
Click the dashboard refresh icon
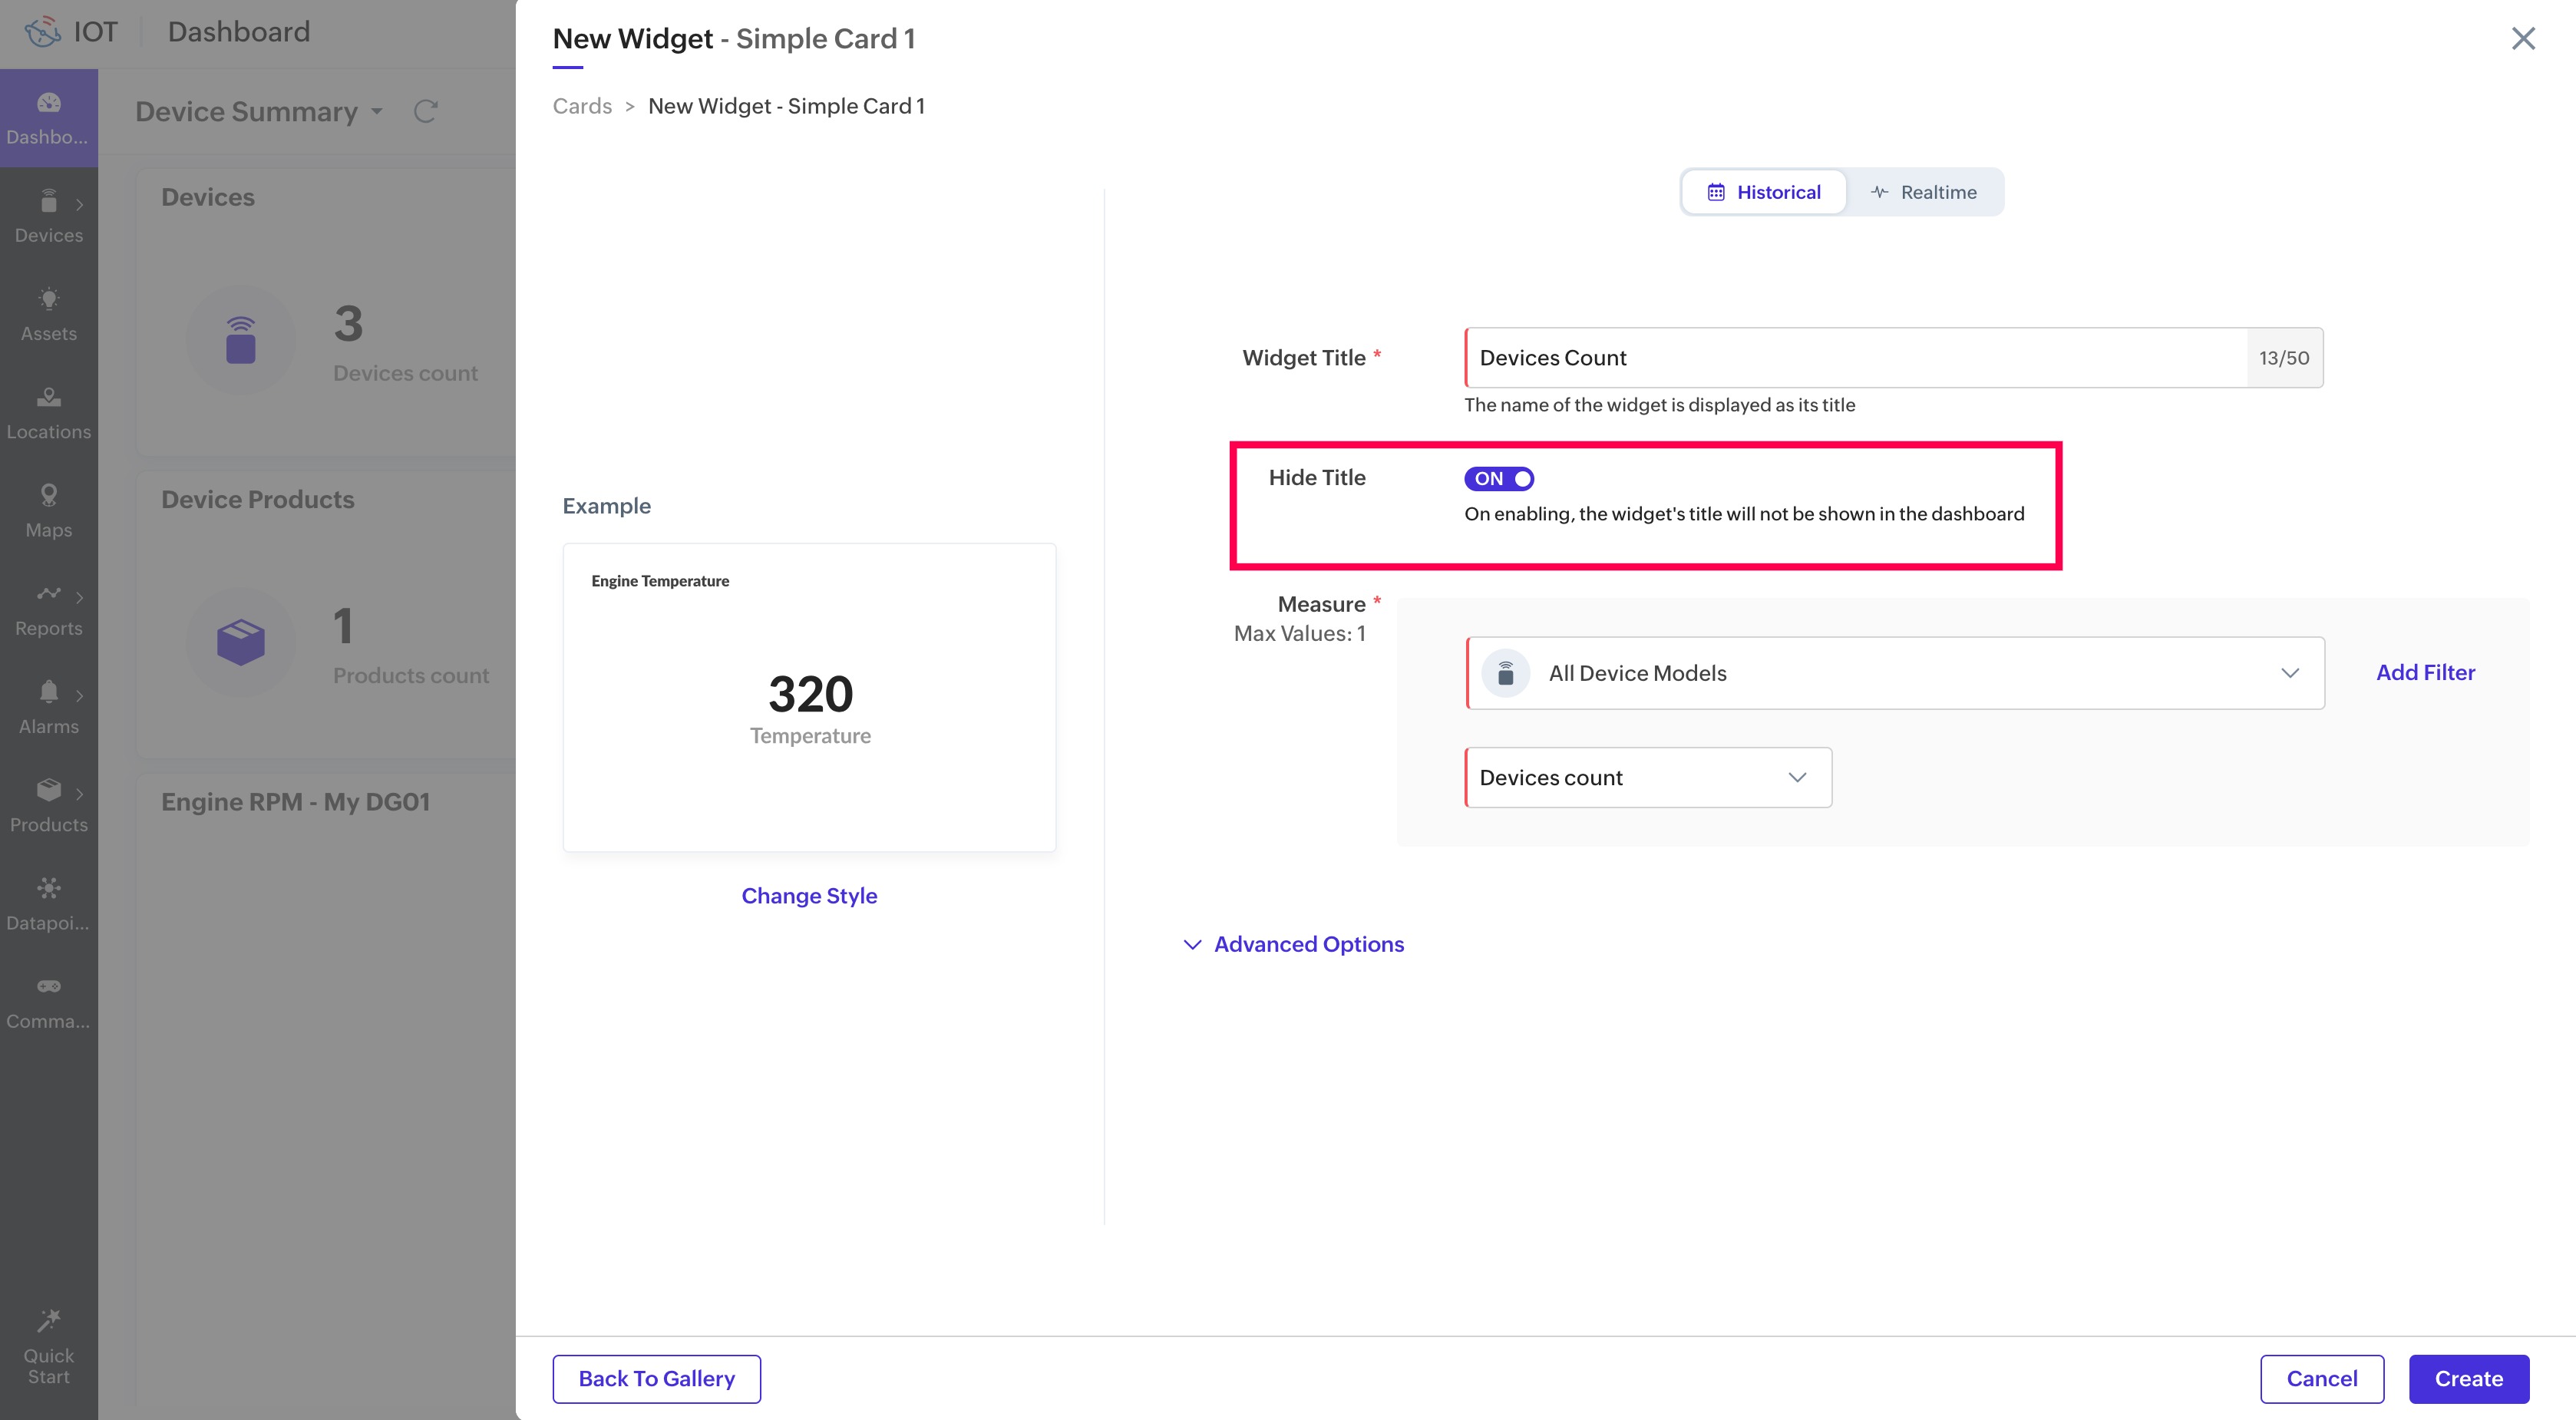click(x=425, y=111)
